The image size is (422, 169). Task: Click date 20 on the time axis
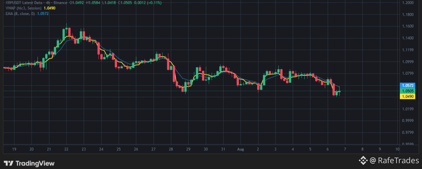pos(31,149)
